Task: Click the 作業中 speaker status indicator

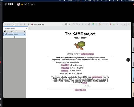Action: [9, 4]
